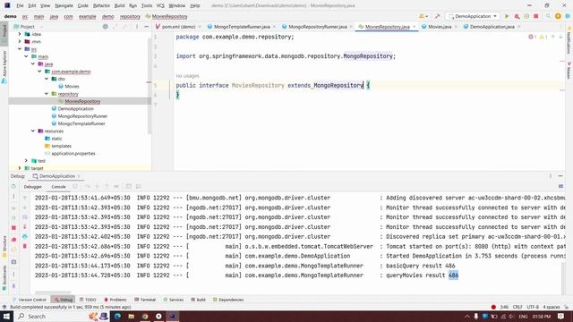Expand the test folder
Viewport: 573px width, 322px height.
[26, 161]
